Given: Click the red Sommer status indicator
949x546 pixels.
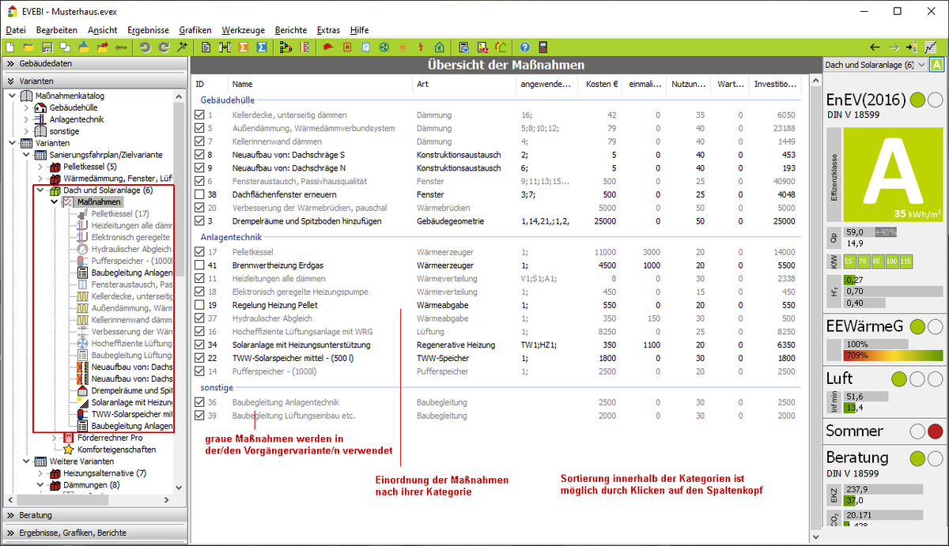Looking at the screenshot, I should click(x=935, y=431).
